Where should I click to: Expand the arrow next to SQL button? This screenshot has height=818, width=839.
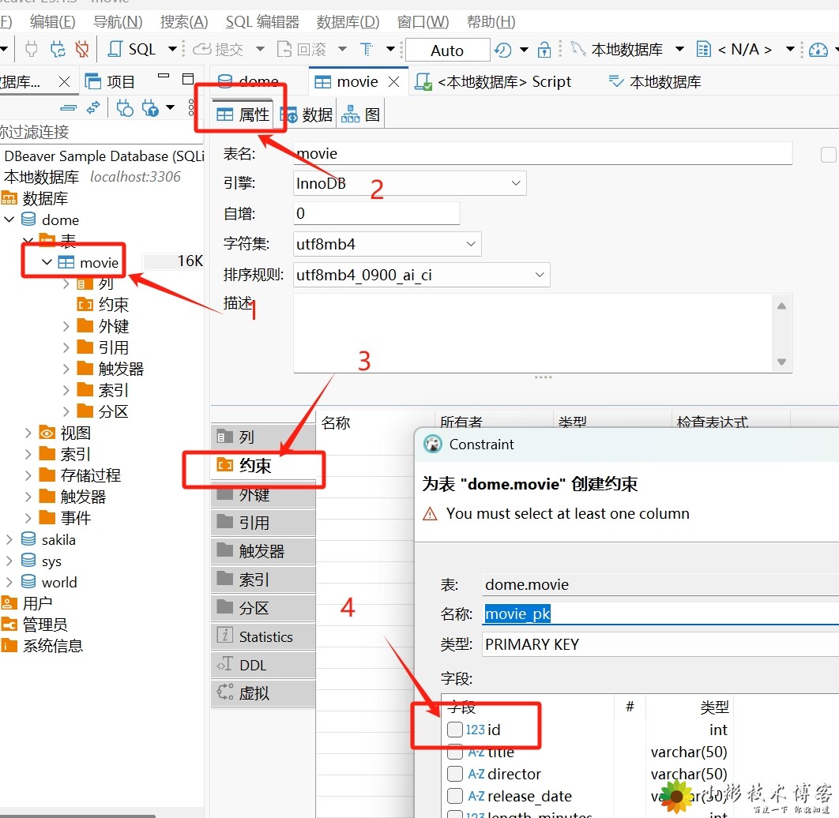(x=172, y=50)
